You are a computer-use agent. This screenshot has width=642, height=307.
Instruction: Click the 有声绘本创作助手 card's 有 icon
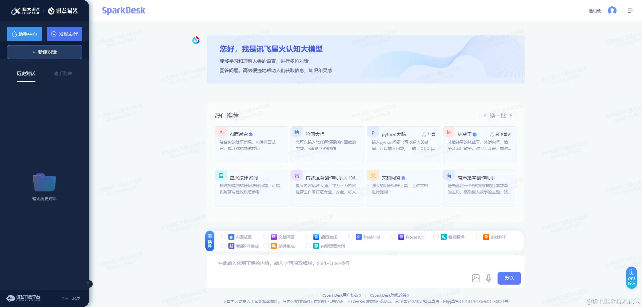point(449,176)
